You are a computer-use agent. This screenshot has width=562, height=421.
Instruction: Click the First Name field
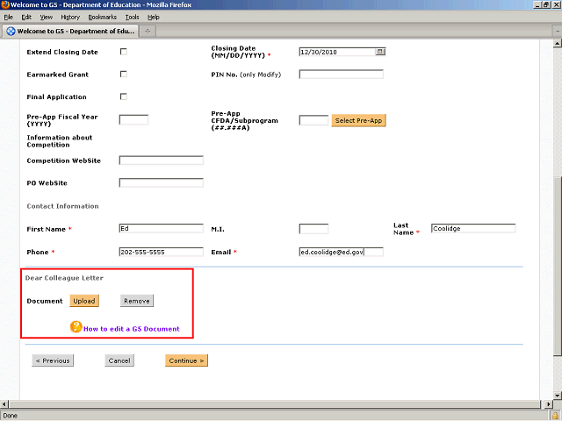(162, 228)
